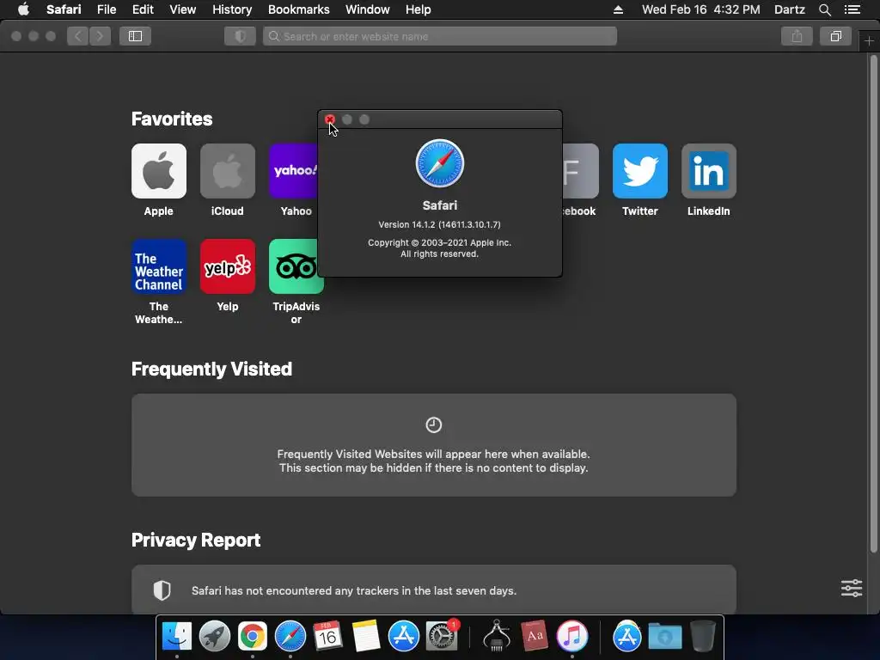Screen dimensions: 880x660
Task: Open the partially hidden Facebook favorite tile
Action: click(x=580, y=171)
